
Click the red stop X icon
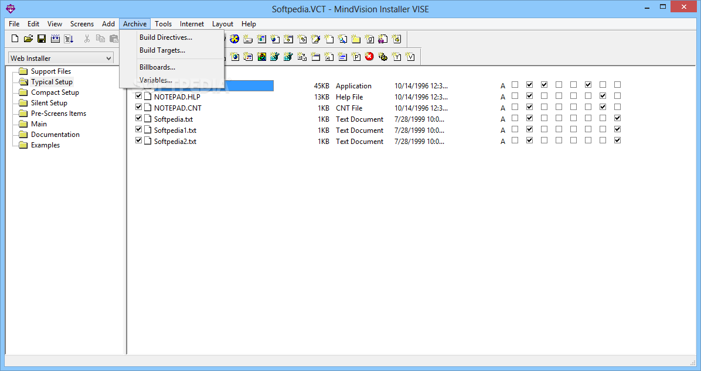point(369,56)
